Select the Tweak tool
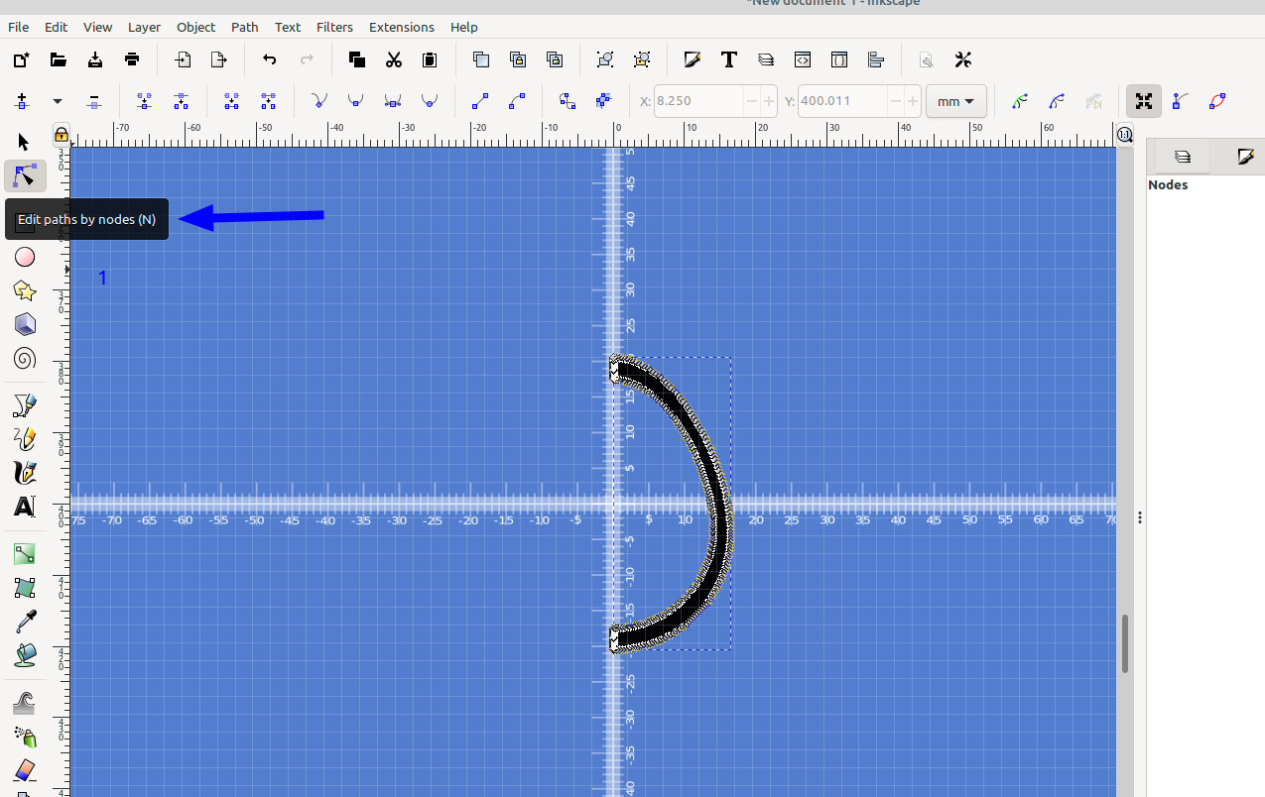 (25, 703)
